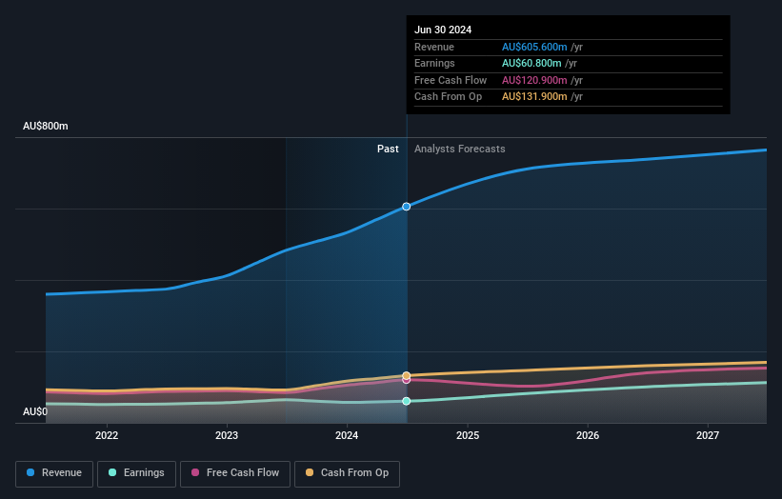Toggle the Cash From Op legend button
The width and height of the screenshot is (782, 499).
coord(347,473)
